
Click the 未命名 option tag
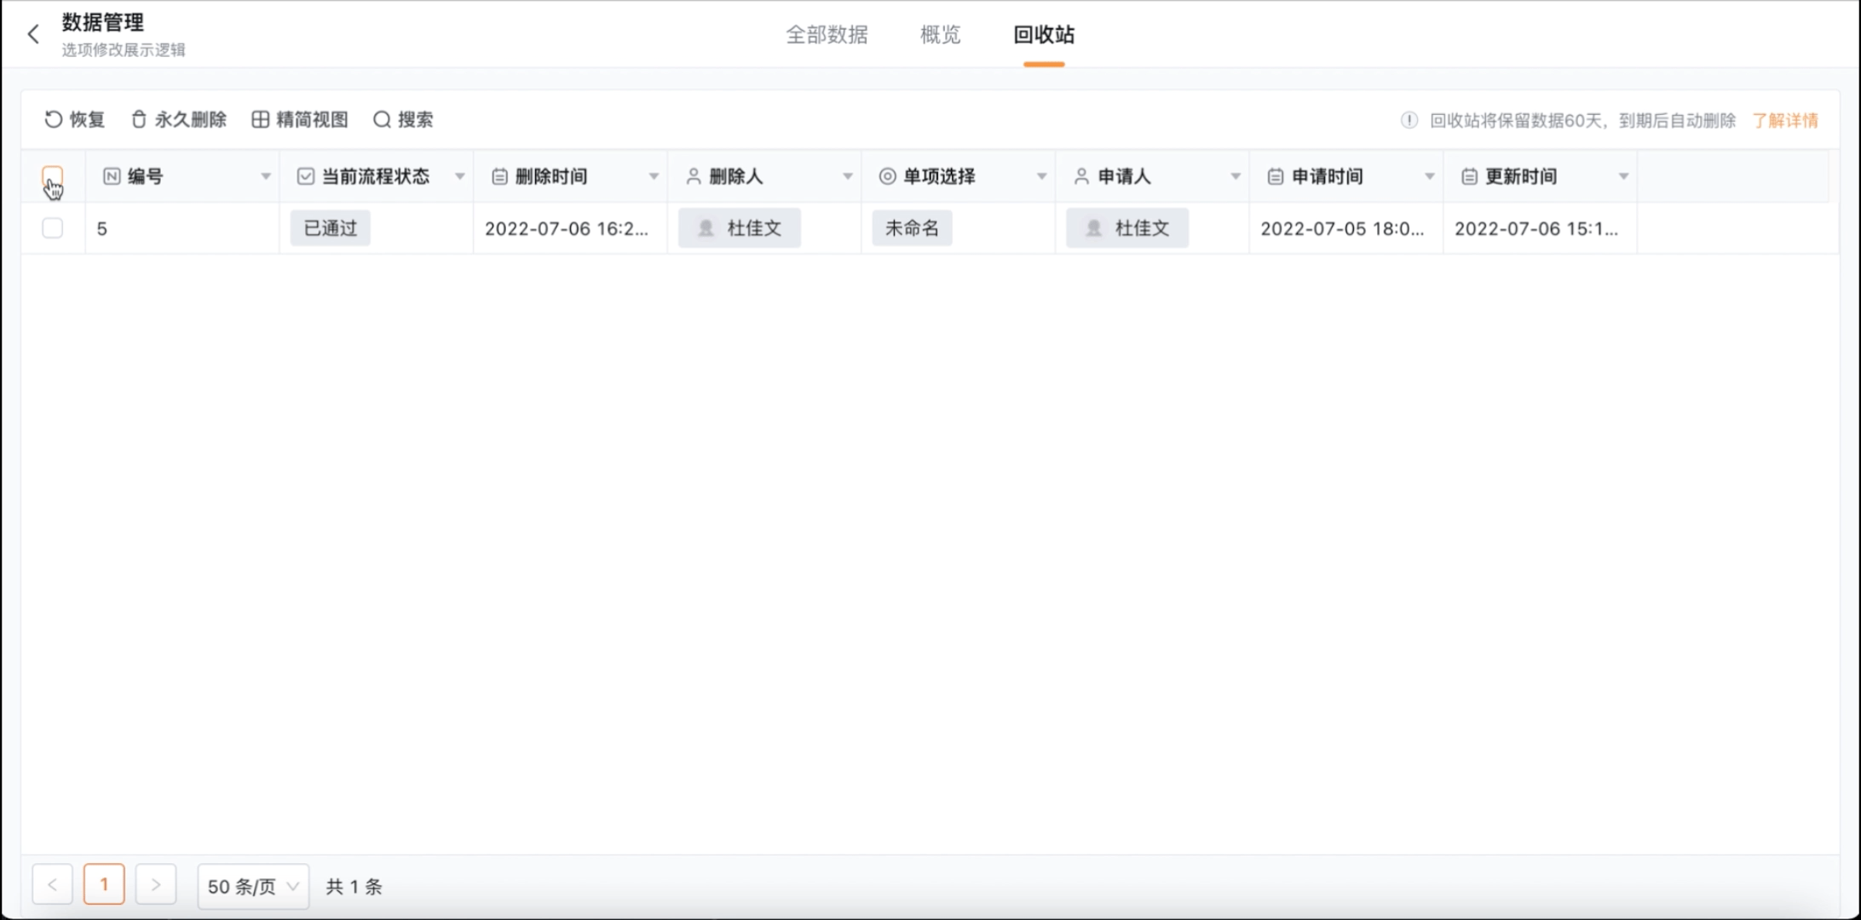(x=912, y=228)
